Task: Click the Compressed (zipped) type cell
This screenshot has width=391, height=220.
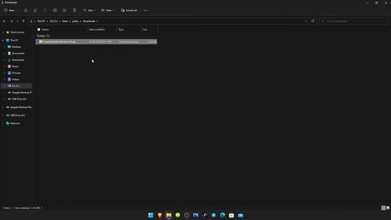Action: pyautogui.click(x=129, y=42)
